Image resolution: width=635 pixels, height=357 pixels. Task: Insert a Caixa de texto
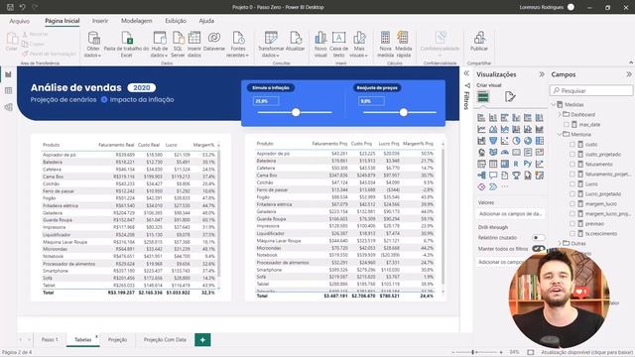339,44
